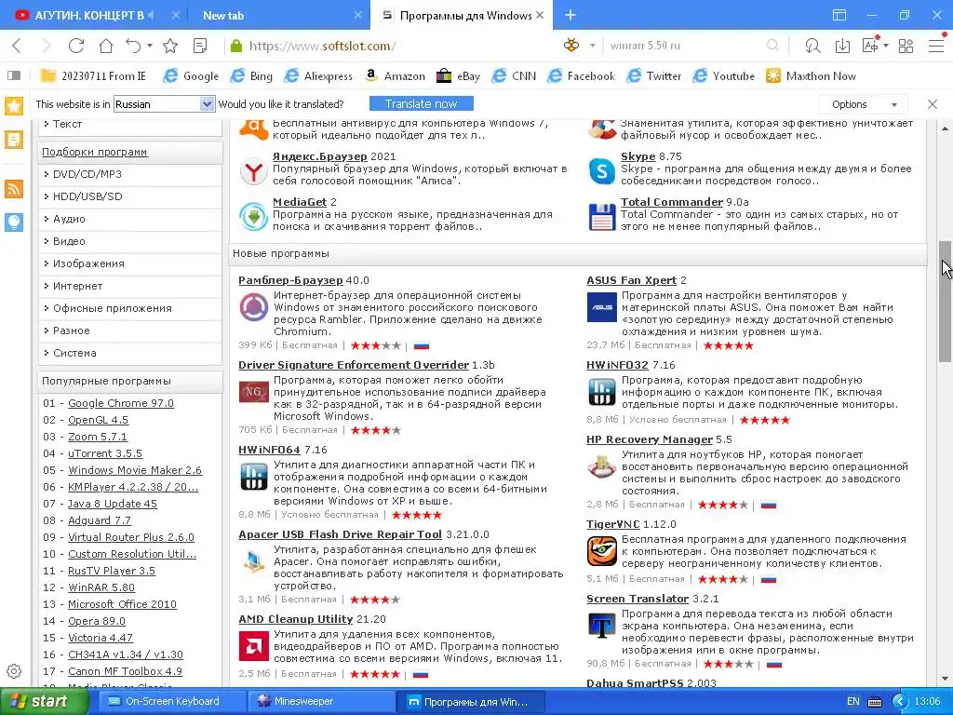Click the AMD Cleanup Utility icon
This screenshot has height=715, width=953.
(x=253, y=646)
